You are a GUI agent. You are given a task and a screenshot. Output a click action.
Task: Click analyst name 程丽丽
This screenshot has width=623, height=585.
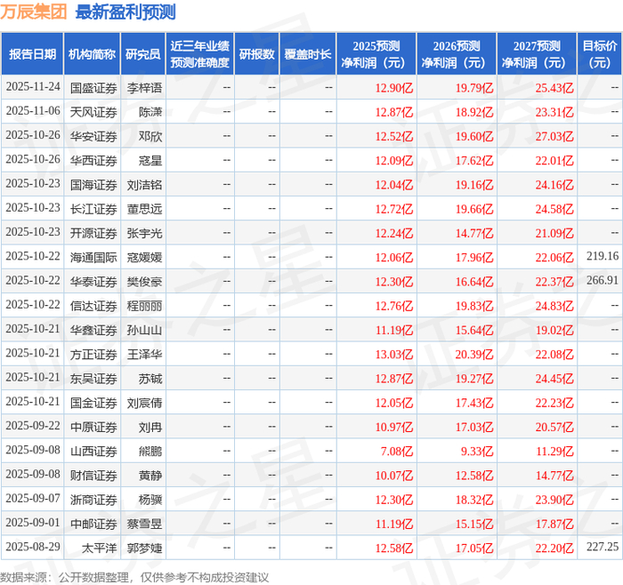[144, 306]
